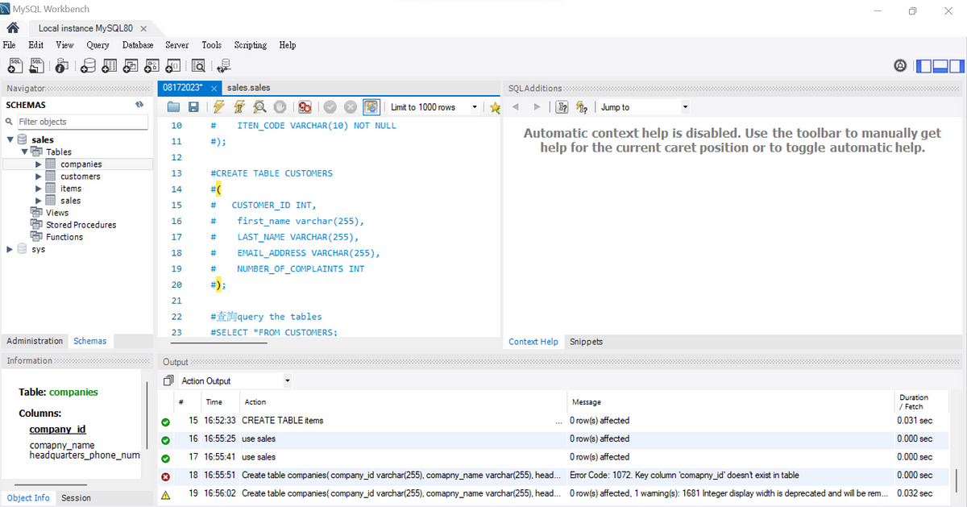The image size is (967, 507).
Task: Click the star icon after the row limit
Action: pyautogui.click(x=495, y=107)
